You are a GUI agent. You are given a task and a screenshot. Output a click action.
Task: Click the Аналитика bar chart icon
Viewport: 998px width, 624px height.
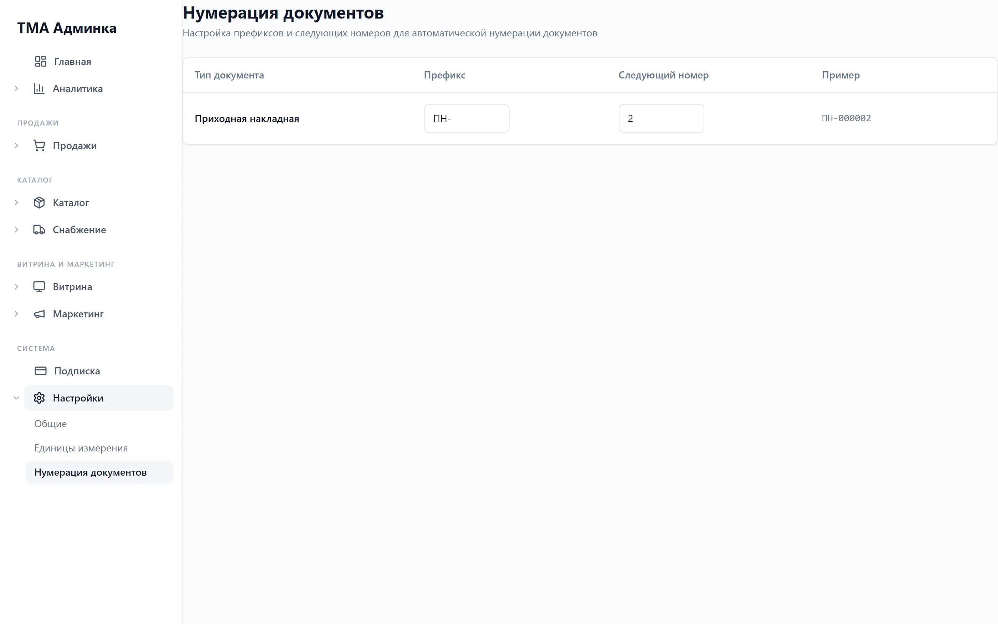click(x=39, y=88)
